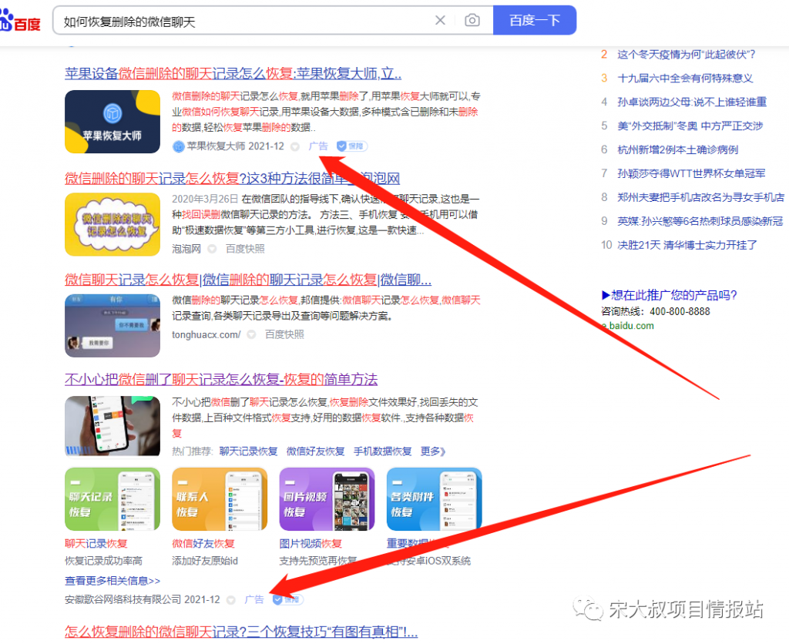Click the purple 图片视频恢复 card image
Image resolution: width=789 pixels, height=644 pixels.
click(327, 499)
